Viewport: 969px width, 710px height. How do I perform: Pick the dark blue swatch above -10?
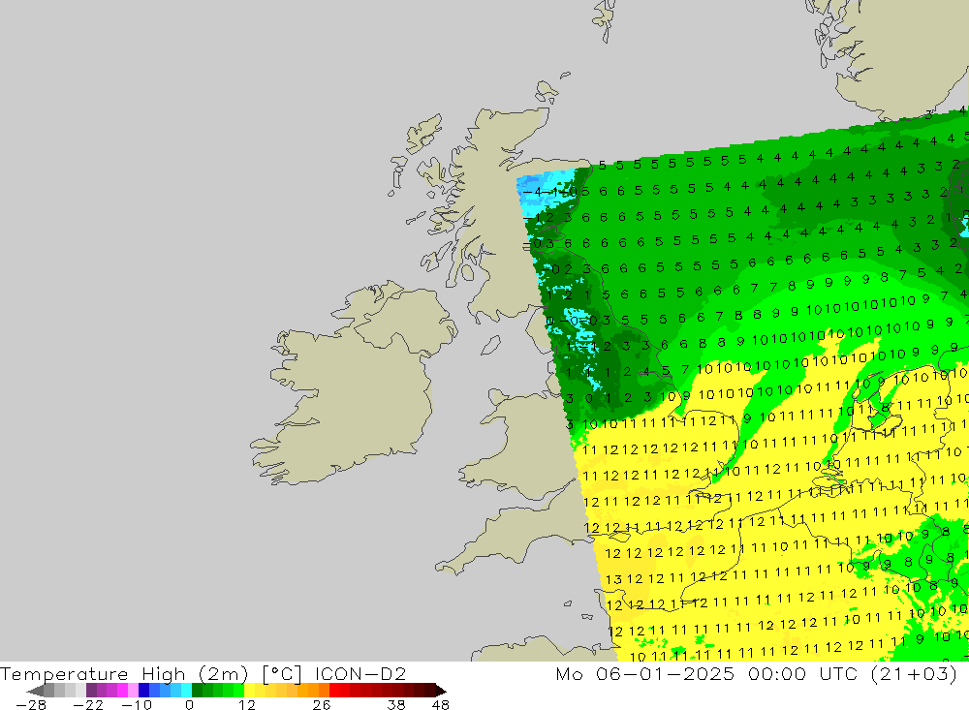(143, 691)
